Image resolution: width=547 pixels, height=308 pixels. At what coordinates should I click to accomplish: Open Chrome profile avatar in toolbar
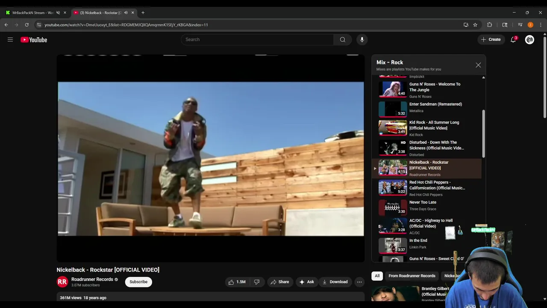(x=530, y=25)
